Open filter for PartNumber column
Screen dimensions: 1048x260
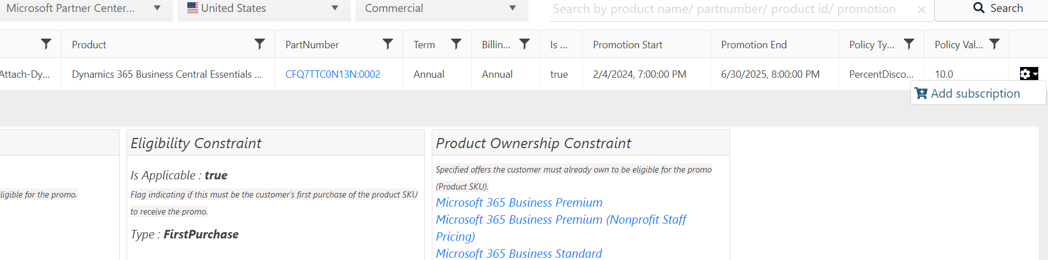click(388, 44)
